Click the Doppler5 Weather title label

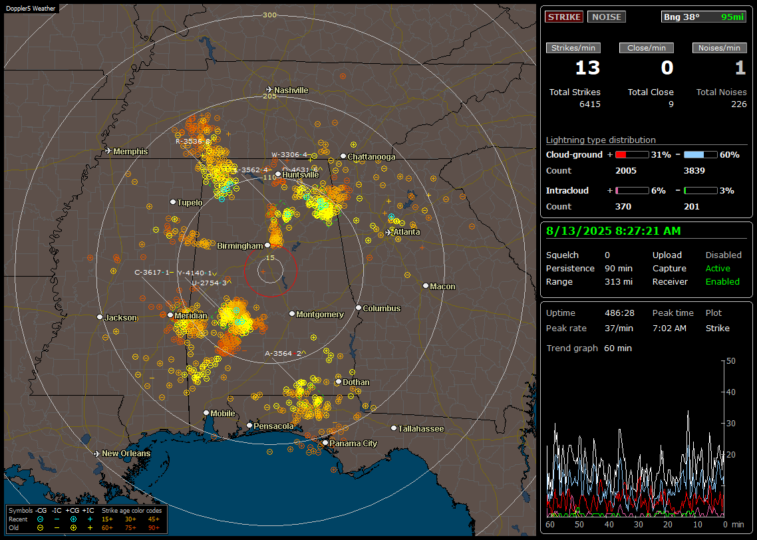31,9
